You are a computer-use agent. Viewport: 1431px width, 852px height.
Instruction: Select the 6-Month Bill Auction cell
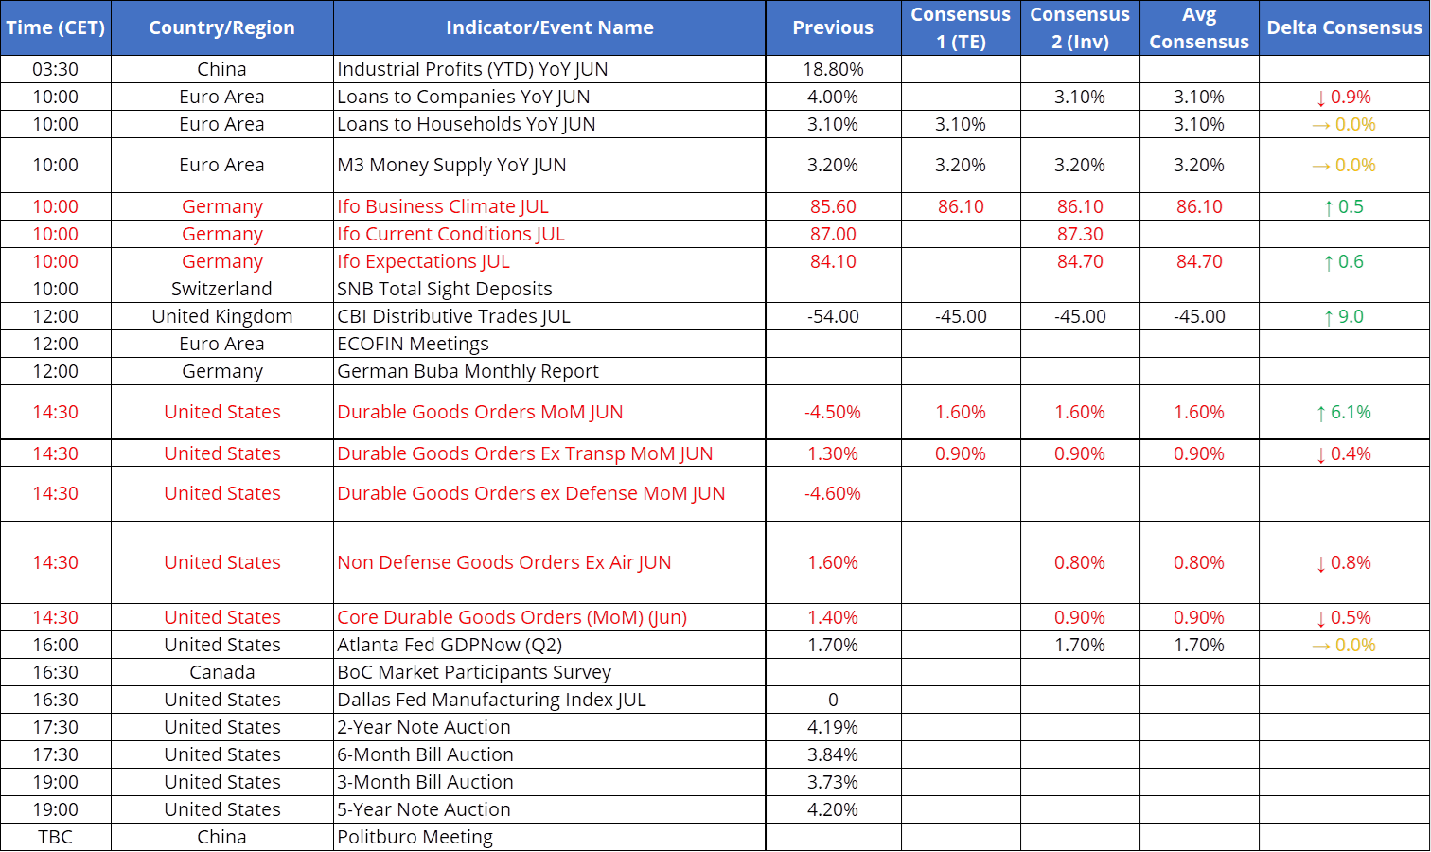(550, 754)
